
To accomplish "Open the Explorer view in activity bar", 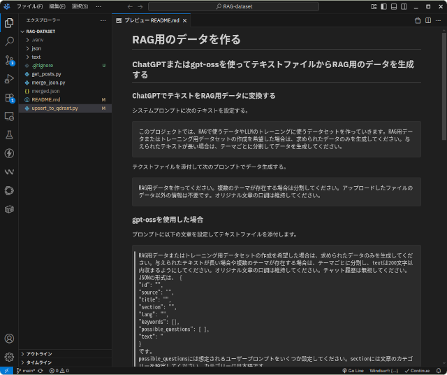I will tap(9, 23).
